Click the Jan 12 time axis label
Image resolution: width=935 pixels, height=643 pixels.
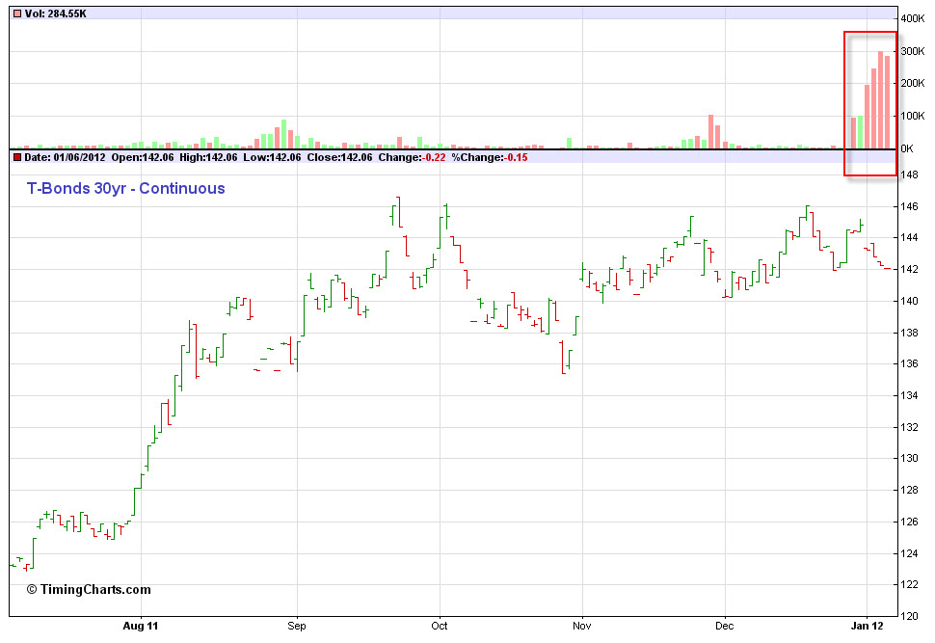[x=868, y=625]
